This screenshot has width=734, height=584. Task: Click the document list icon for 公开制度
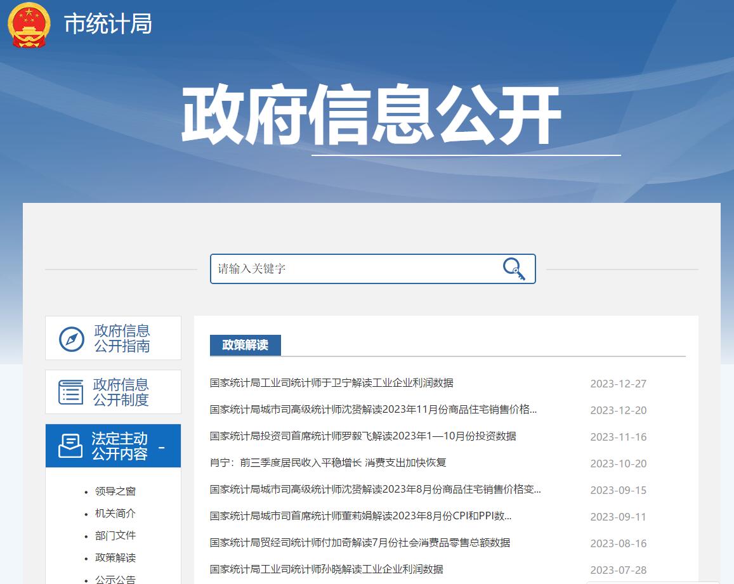coord(71,393)
